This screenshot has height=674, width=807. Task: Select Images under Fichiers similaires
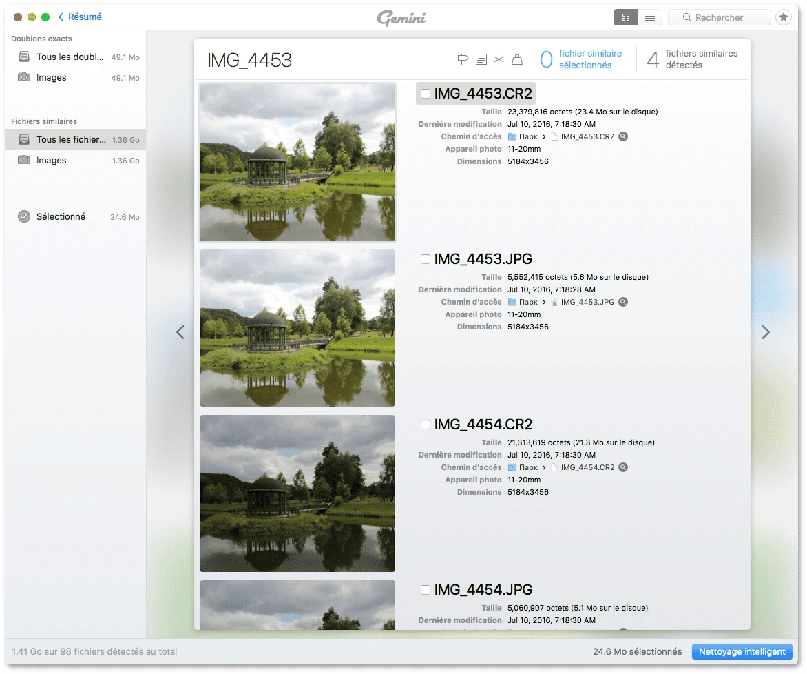coord(75,161)
